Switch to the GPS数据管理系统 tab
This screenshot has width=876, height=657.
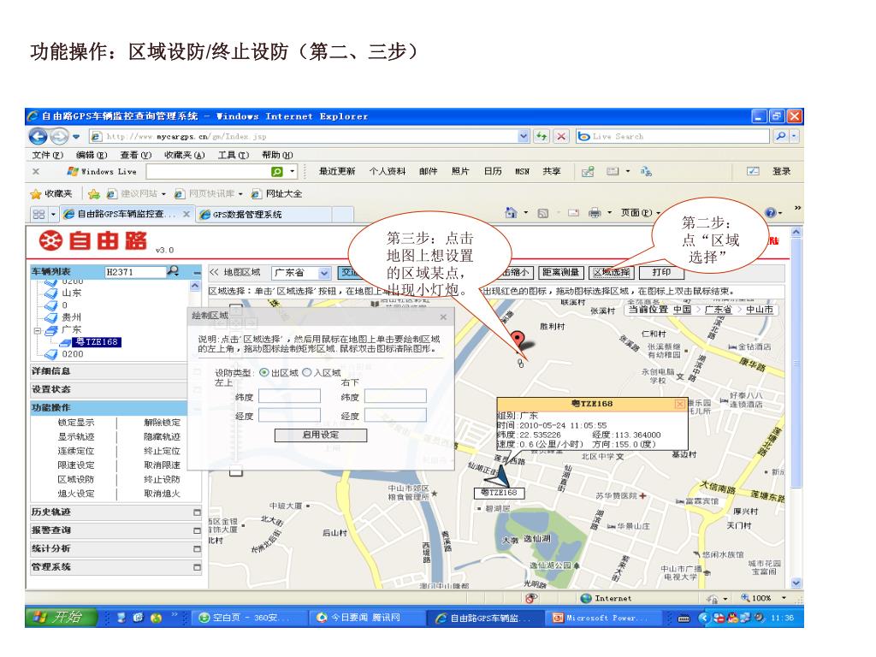[246, 215]
